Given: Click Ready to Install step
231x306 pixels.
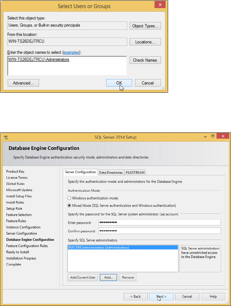Looking at the screenshot, I should tap(17, 252).
